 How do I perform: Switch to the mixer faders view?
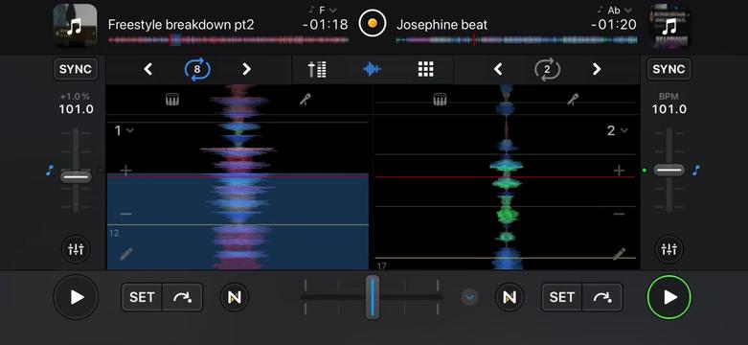pyautogui.click(x=317, y=70)
